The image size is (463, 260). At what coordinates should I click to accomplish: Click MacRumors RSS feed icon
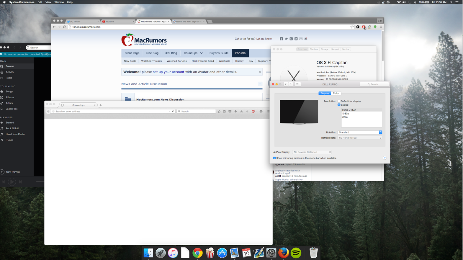click(x=296, y=39)
